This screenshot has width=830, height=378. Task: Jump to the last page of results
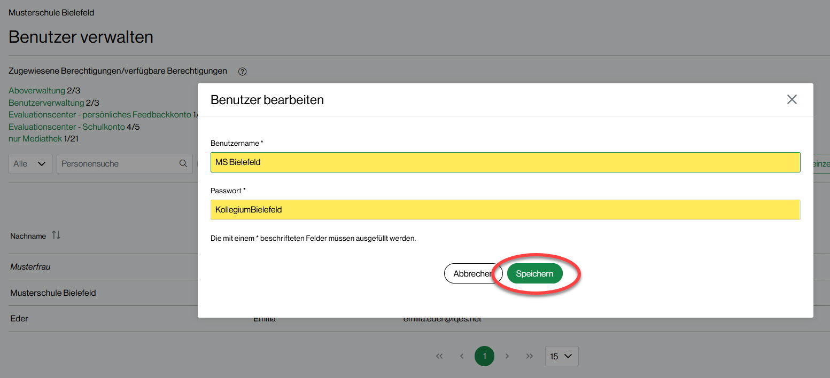pos(529,356)
